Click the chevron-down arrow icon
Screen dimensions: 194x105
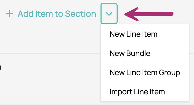tap(109, 14)
